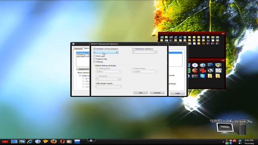Open the disc icon in the lower fence
This screenshot has width=258, height=145.
click(x=195, y=65)
